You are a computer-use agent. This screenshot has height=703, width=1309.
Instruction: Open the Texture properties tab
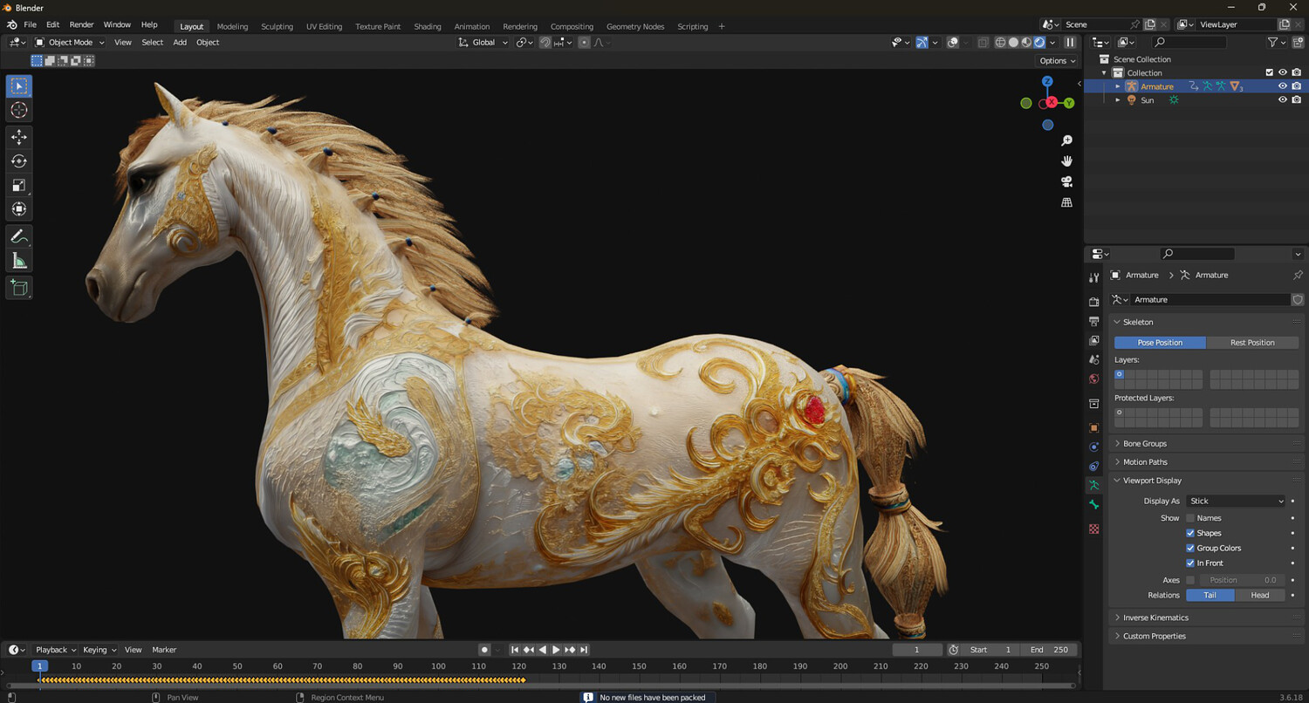point(1094,529)
